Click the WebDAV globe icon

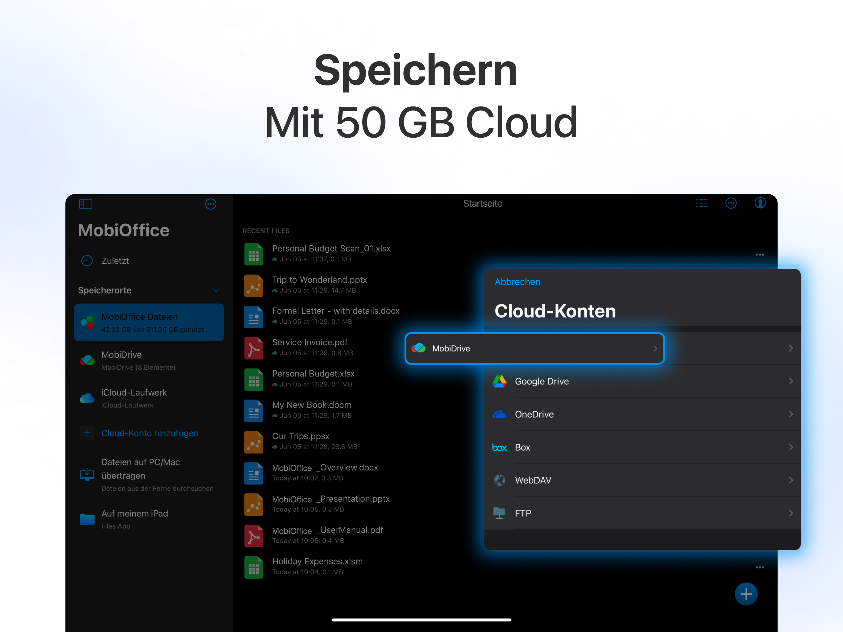pos(499,480)
